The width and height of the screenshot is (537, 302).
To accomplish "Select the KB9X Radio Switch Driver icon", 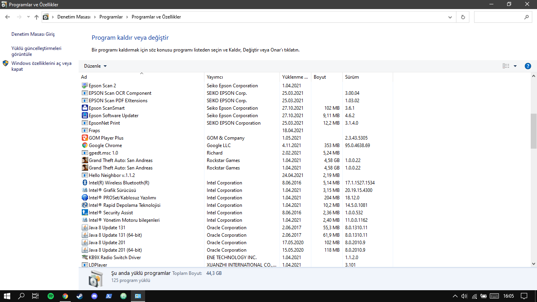I will tap(85, 258).
